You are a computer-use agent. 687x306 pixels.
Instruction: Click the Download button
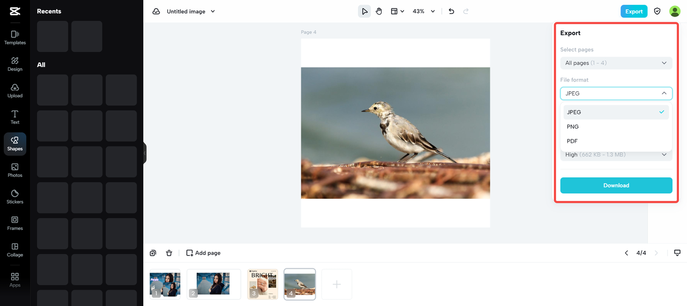pos(616,185)
